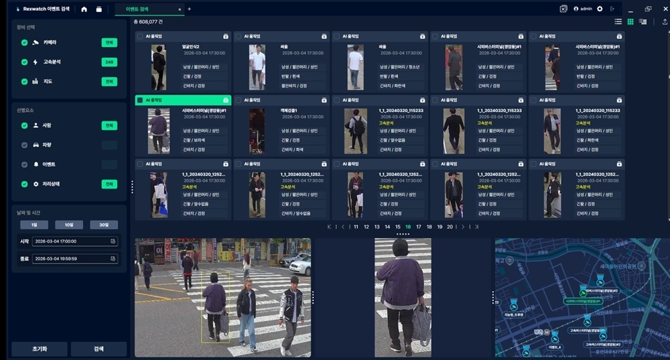Enable the 차량 filter checkmark

[x=25, y=145]
